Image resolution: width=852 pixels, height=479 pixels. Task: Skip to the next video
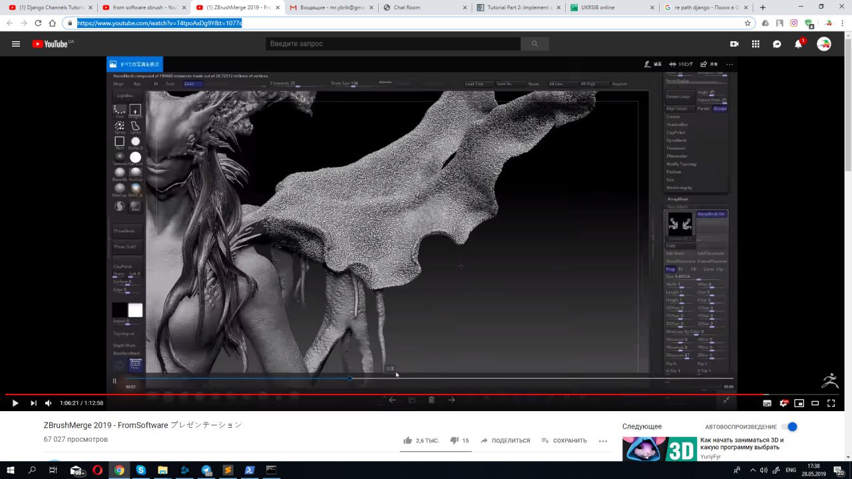pos(33,402)
